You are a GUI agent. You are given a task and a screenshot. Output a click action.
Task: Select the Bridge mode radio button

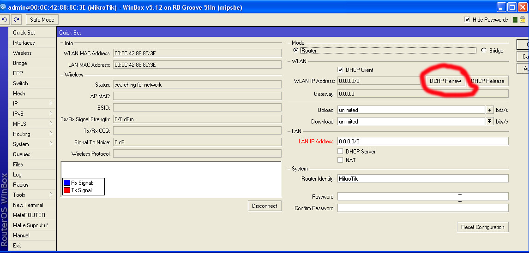point(484,51)
